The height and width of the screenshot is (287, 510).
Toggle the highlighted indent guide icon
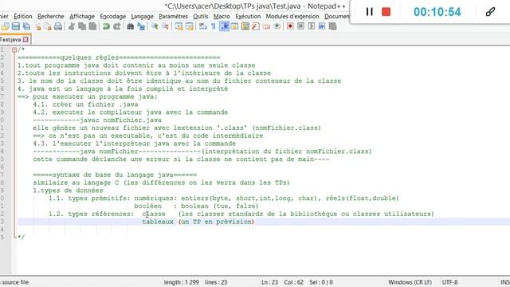[x=224, y=26]
